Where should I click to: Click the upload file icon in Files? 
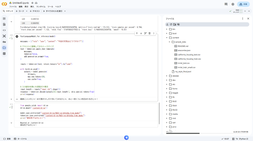click(x=167, y=24)
